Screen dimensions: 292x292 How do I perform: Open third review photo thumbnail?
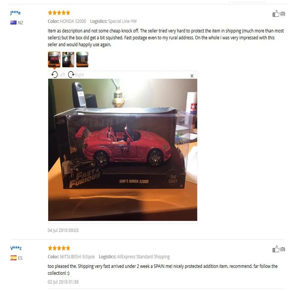(x=82, y=59)
